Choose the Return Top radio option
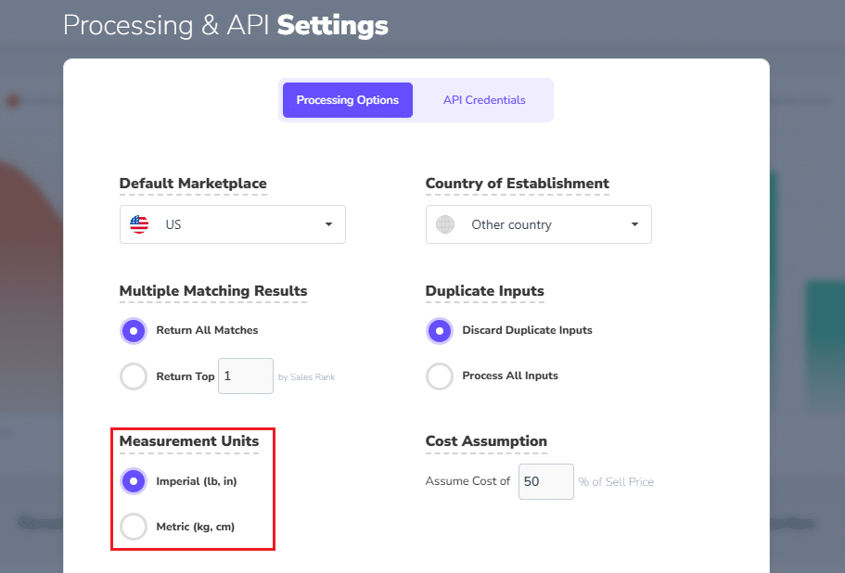 pyautogui.click(x=134, y=376)
